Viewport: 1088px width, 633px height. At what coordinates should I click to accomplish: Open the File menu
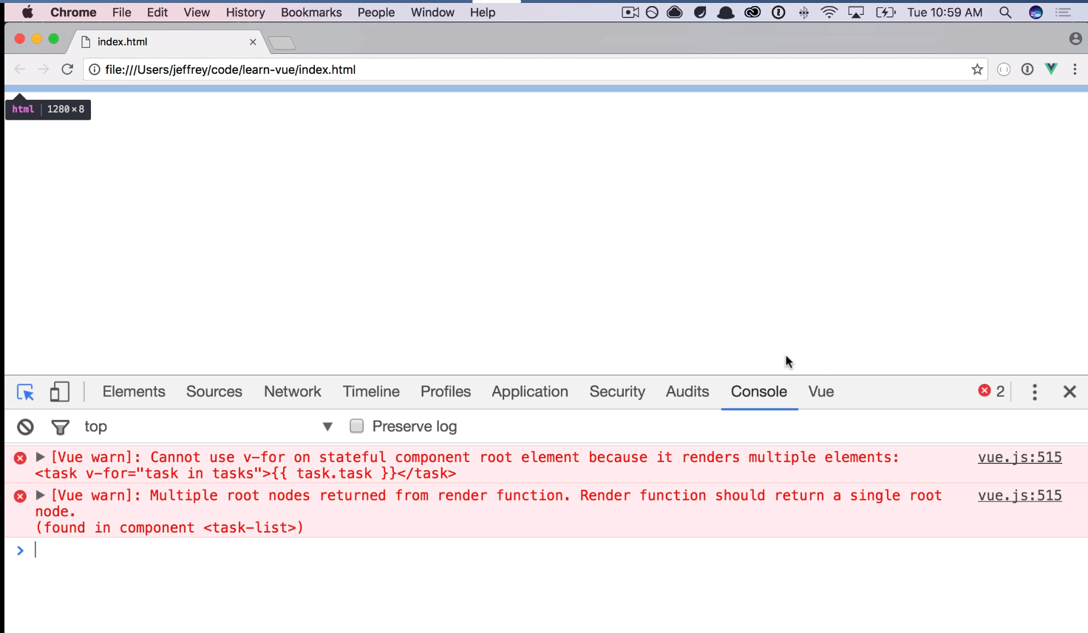(x=122, y=13)
